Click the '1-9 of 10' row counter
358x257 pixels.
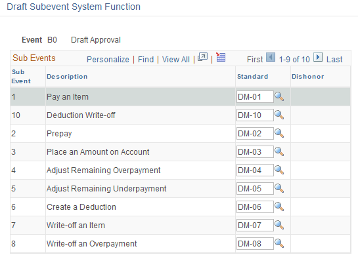[294, 60]
